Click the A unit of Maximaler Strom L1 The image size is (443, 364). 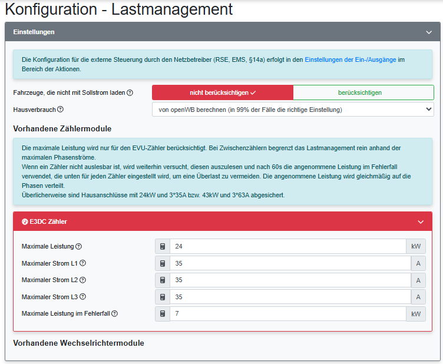click(x=418, y=263)
